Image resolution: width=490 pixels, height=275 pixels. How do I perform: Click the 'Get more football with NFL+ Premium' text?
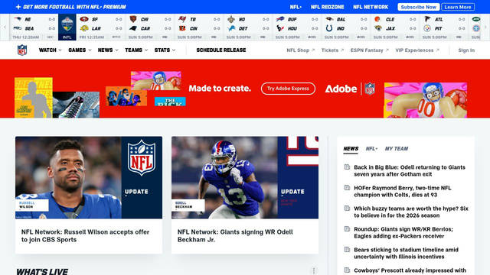pyautogui.click(x=74, y=7)
